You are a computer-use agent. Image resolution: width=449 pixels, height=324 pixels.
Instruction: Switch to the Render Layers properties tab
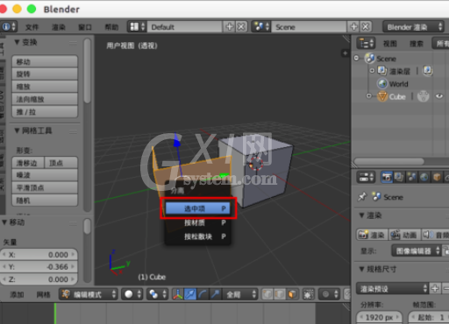tap(399, 177)
